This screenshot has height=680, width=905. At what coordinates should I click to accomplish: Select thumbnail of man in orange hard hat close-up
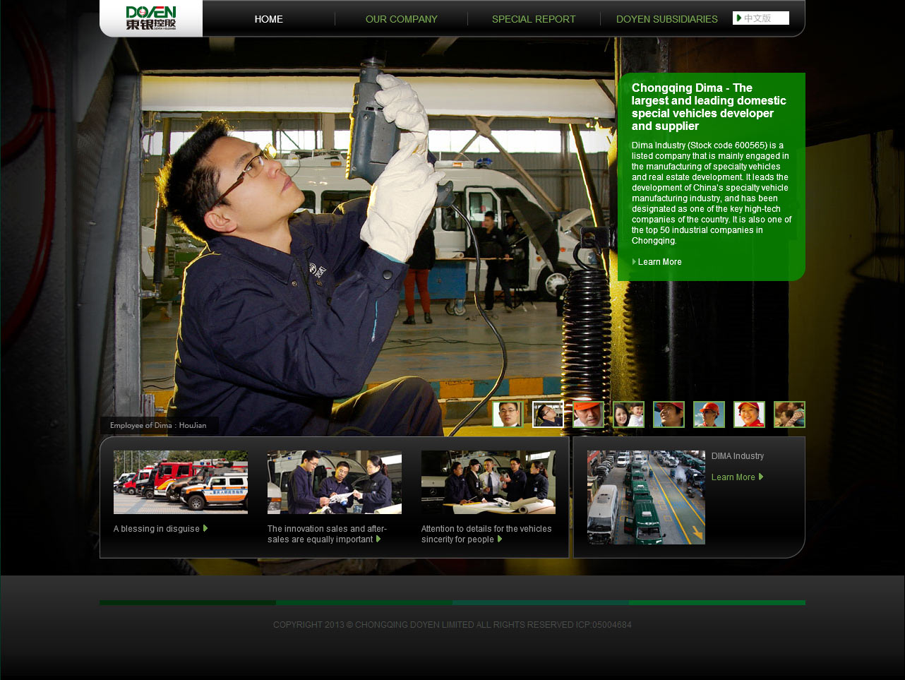point(588,414)
